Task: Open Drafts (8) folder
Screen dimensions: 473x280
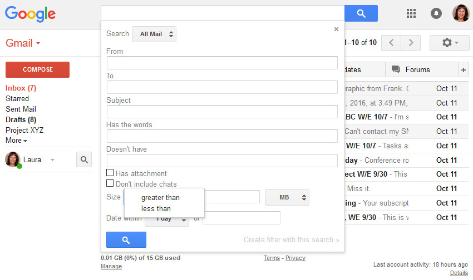Action: coord(21,119)
